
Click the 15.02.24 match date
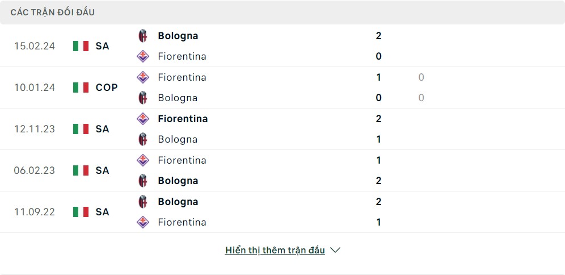[x=35, y=46]
